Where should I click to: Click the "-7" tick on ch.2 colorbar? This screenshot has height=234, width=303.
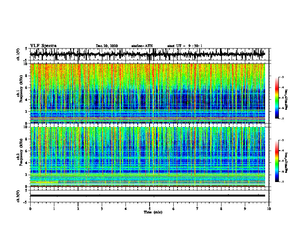tap(282, 182)
